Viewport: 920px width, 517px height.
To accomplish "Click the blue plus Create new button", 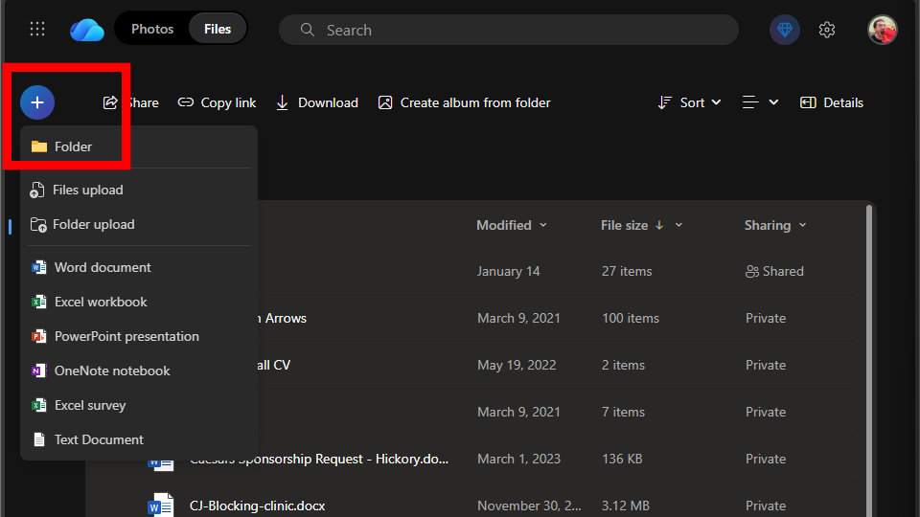I will [x=37, y=101].
